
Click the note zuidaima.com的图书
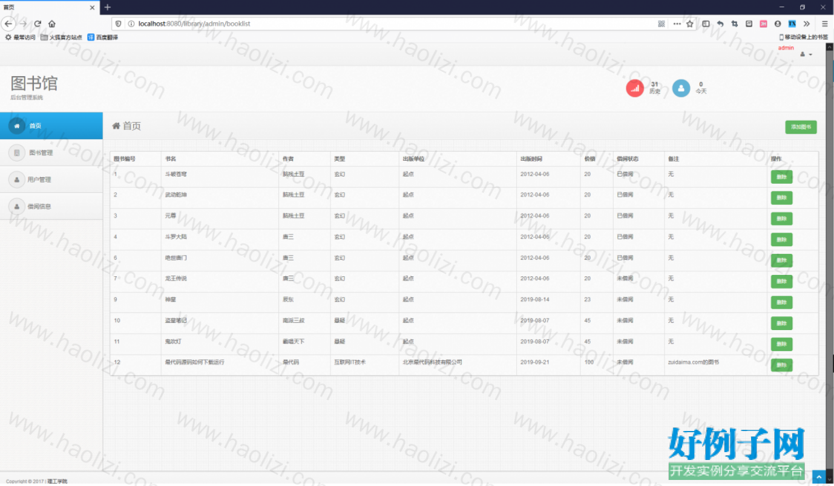694,362
